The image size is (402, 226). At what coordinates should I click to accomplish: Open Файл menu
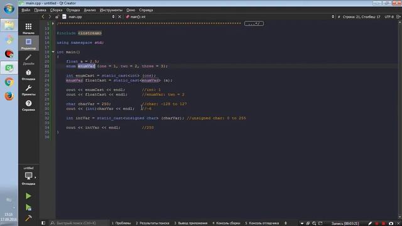[26, 10]
